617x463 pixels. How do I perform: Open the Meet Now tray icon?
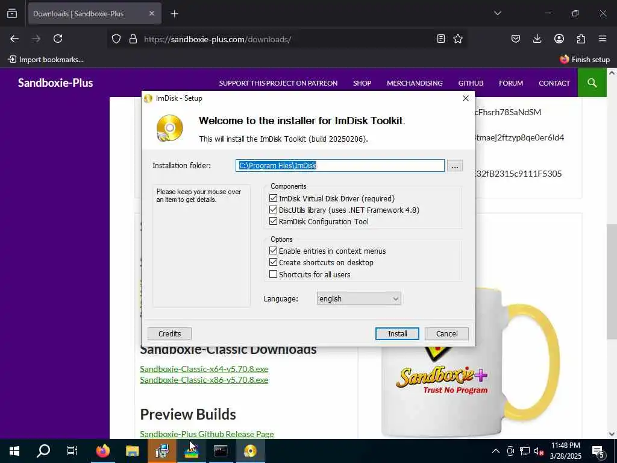point(510,451)
